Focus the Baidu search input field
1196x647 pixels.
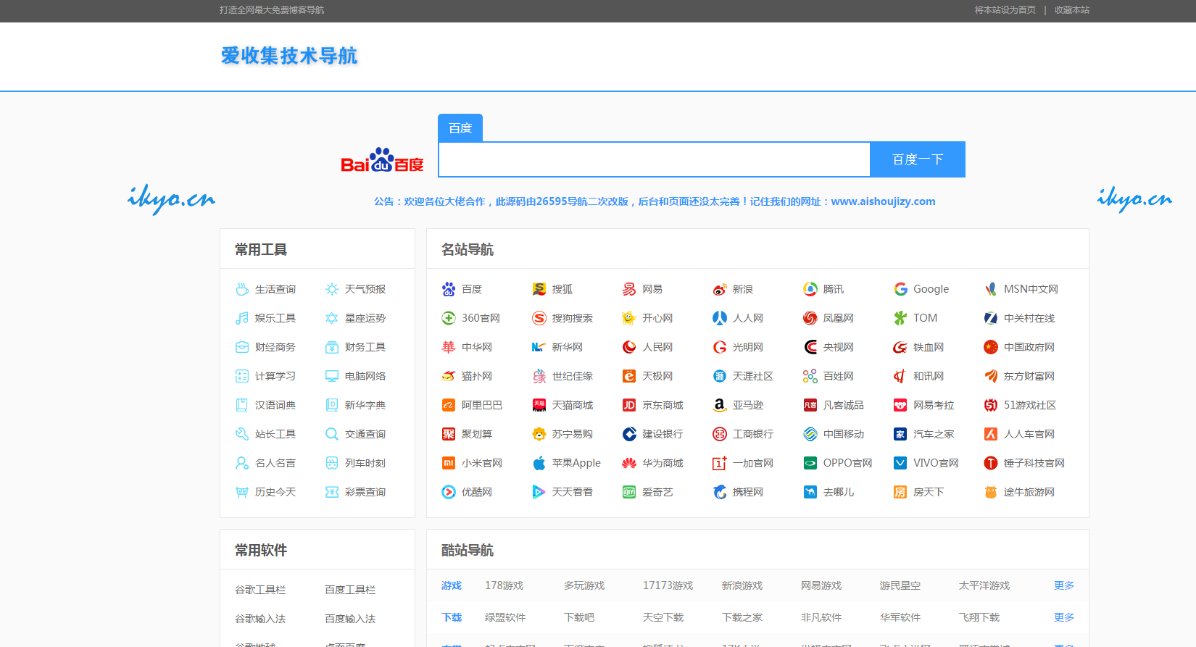pos(654,159)
